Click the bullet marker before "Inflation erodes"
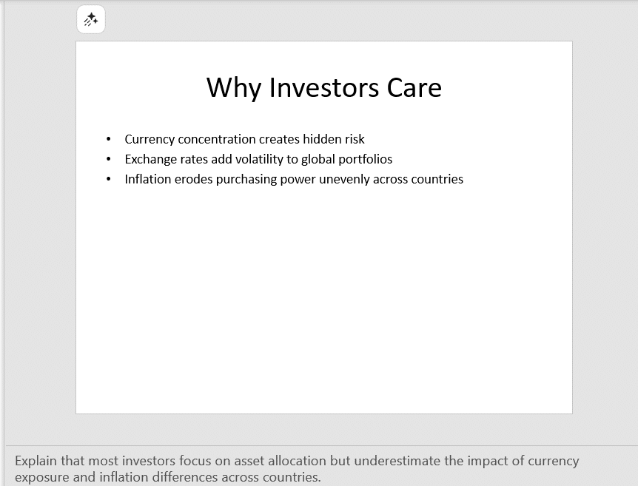 point(109,179)
